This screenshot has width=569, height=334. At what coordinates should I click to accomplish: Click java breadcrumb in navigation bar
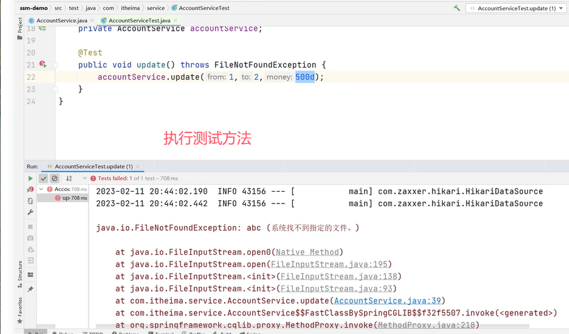pos(91,8)
